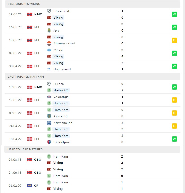185x193 pixels.
Task: Click the green W badge for Rosseland match
Action: coord(174,14)
